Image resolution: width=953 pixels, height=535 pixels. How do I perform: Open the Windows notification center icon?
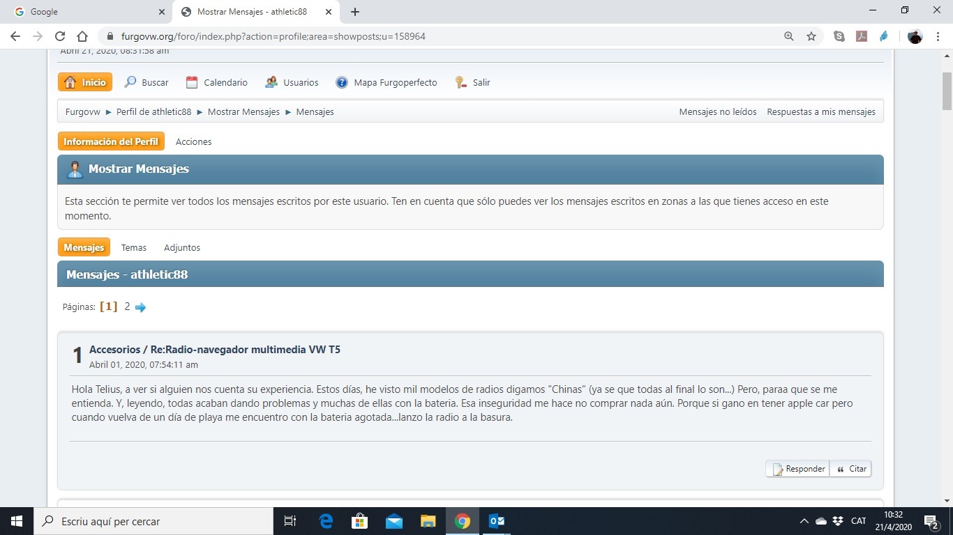point(931,521)
